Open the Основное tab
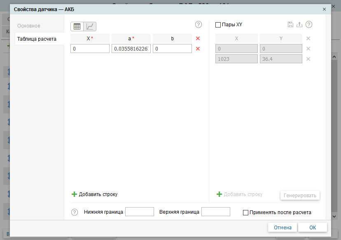 pyautogui.click(x=29, y=26)
